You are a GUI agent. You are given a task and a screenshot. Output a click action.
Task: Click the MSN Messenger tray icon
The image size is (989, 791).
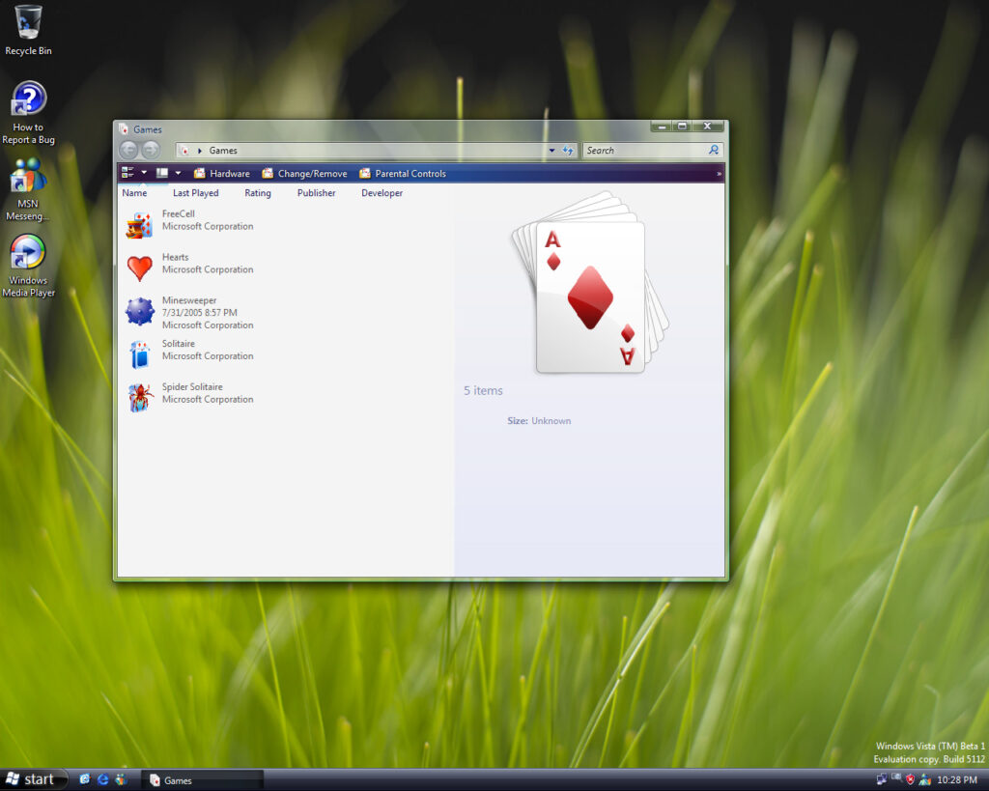pyautogui.click(x=924, y=779)
